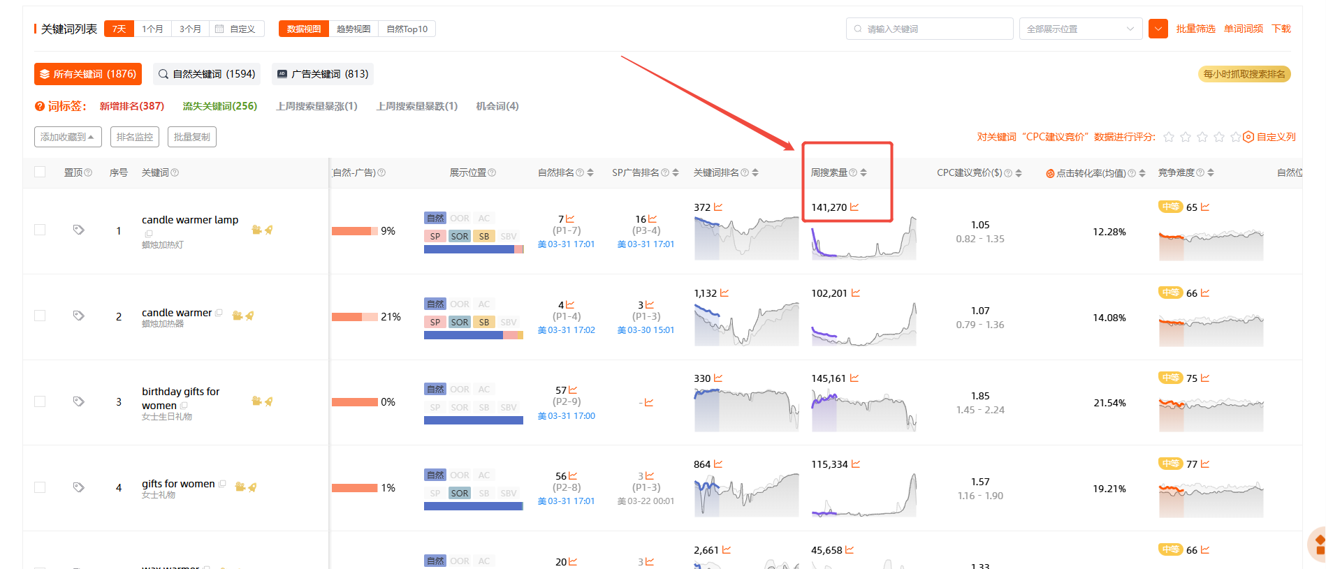Click the tag icon for candle warmer lamp

[79, 230]
